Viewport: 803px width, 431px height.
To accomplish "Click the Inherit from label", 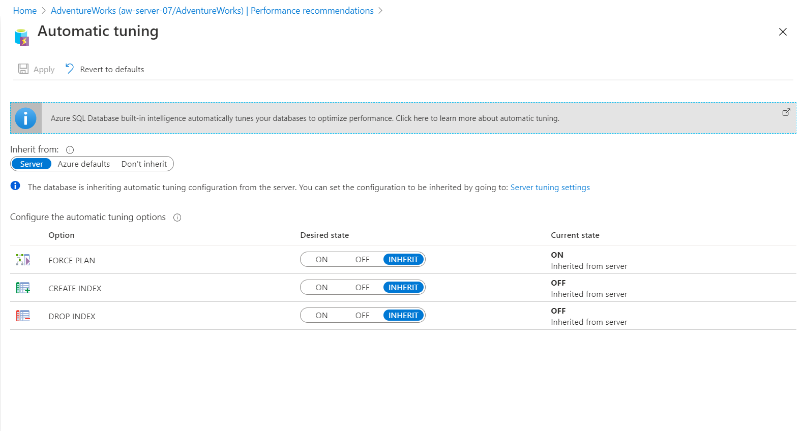I will click(x=34, y=149).
